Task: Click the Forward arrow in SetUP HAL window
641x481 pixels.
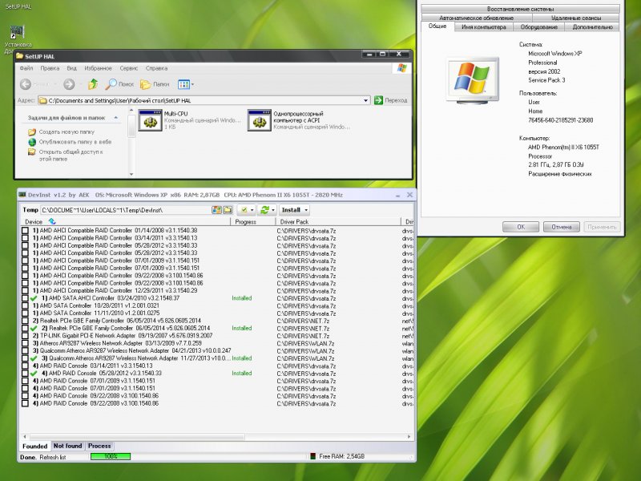Action: [69, 84]
